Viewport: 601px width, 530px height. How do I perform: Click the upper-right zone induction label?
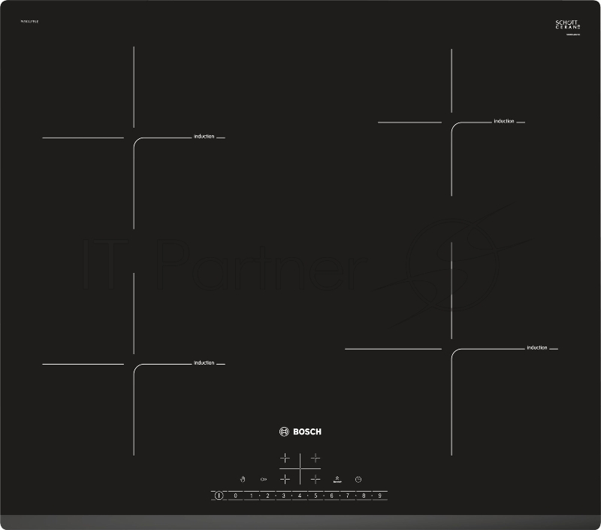point(504,121)
